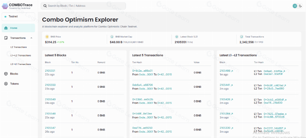Click the Total Transactions icon

click(241, 37)
